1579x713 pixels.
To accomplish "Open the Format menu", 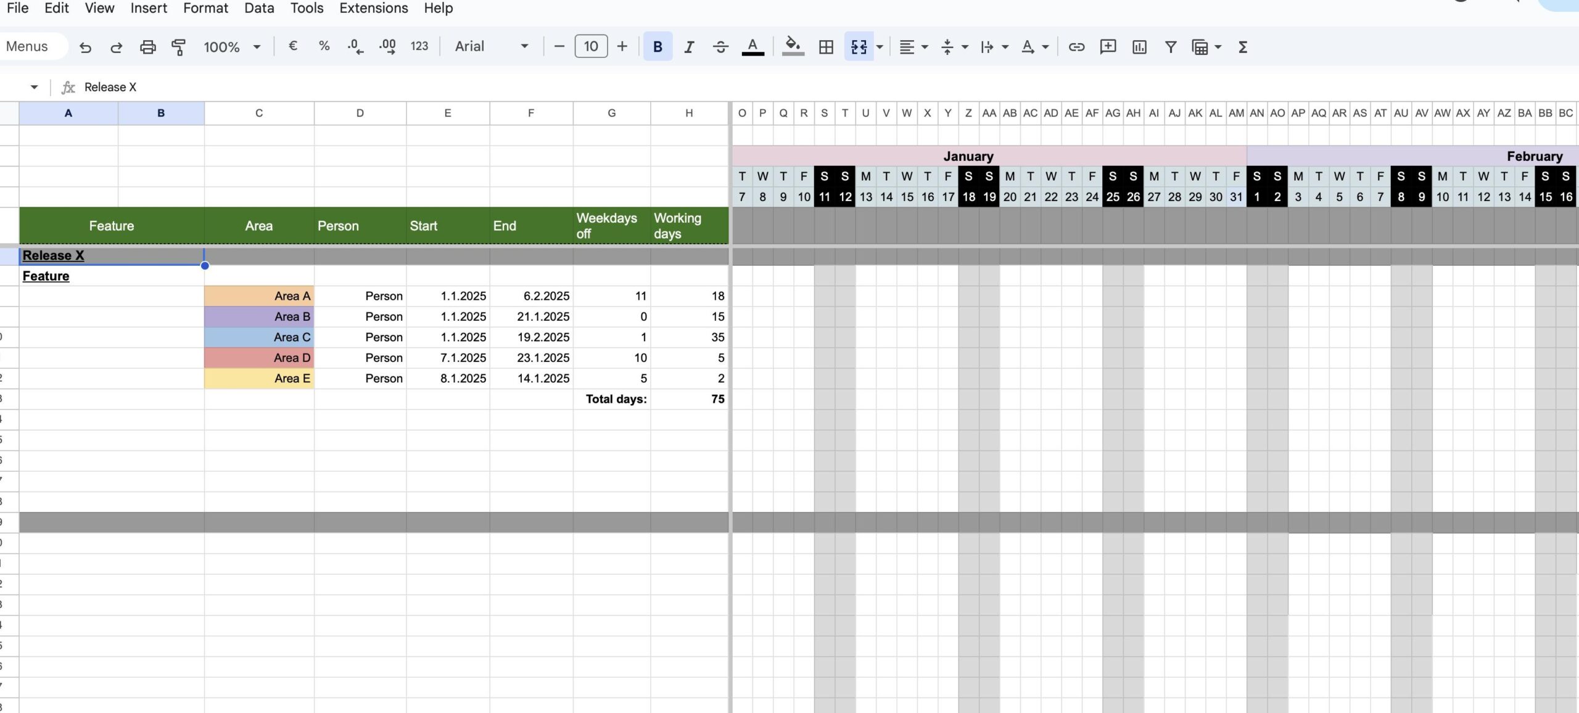I will pyautogui.click(x=205, y=8).
